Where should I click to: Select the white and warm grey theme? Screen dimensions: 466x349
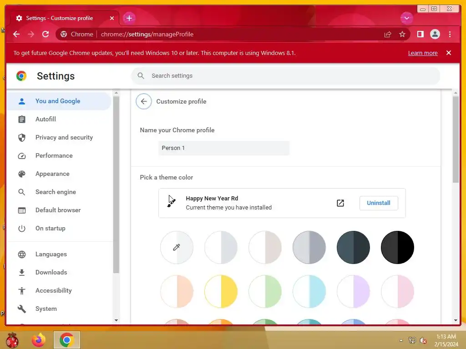point(265,247)
